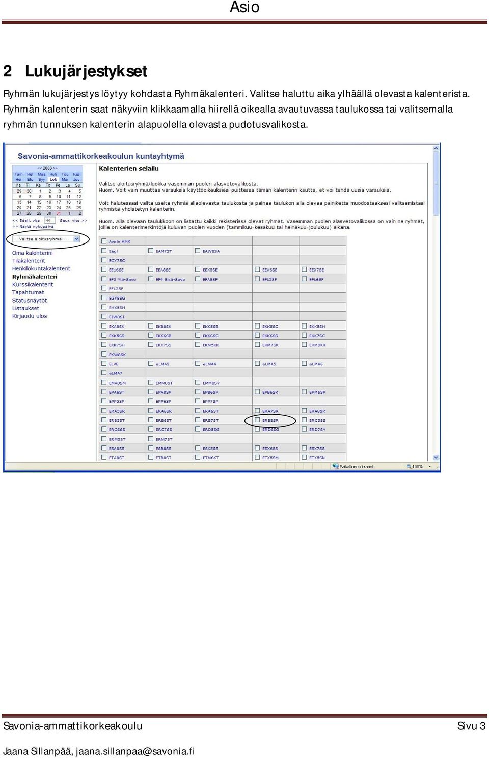This screenshot has height=758, width=489.
Task: Open Listaukset
Action: pos(25,308)
